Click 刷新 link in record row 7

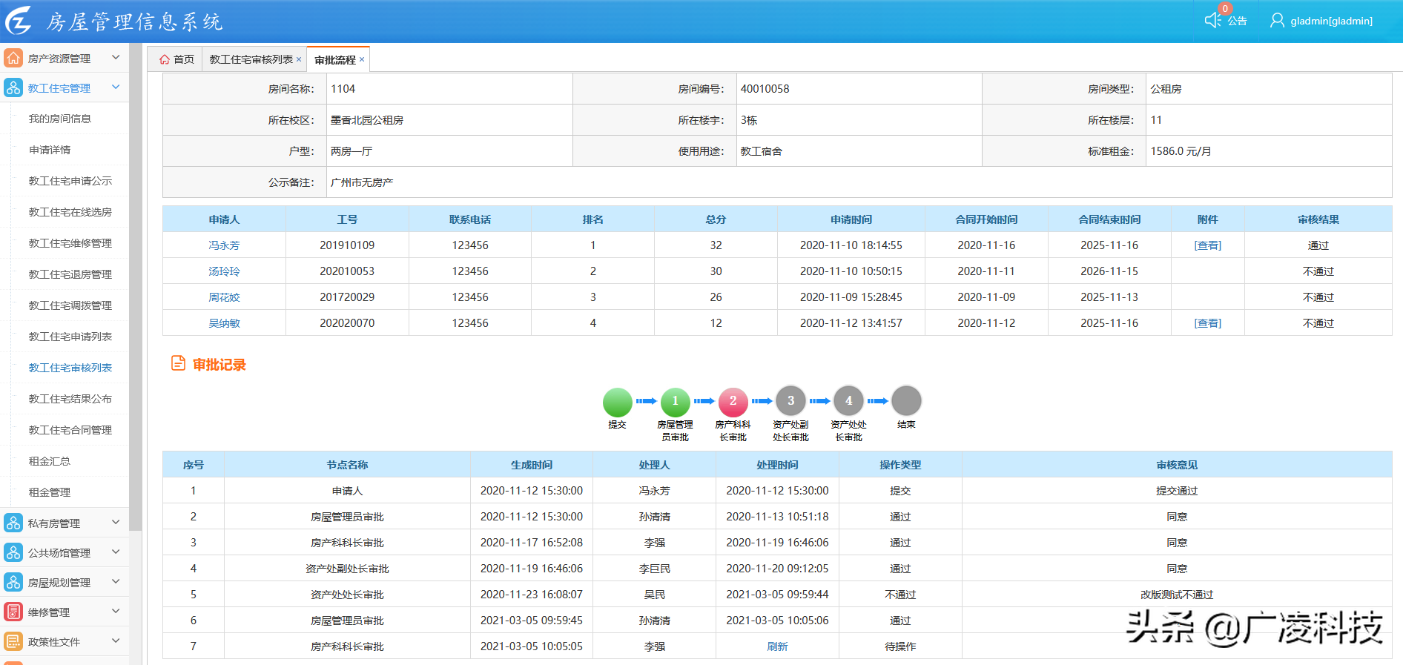(777, 646)
